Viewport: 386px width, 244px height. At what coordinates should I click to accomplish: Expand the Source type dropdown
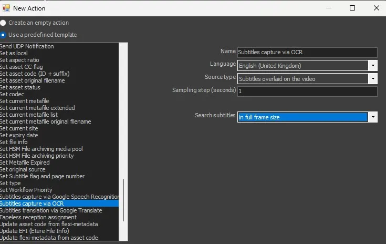(x=372, y=79)
